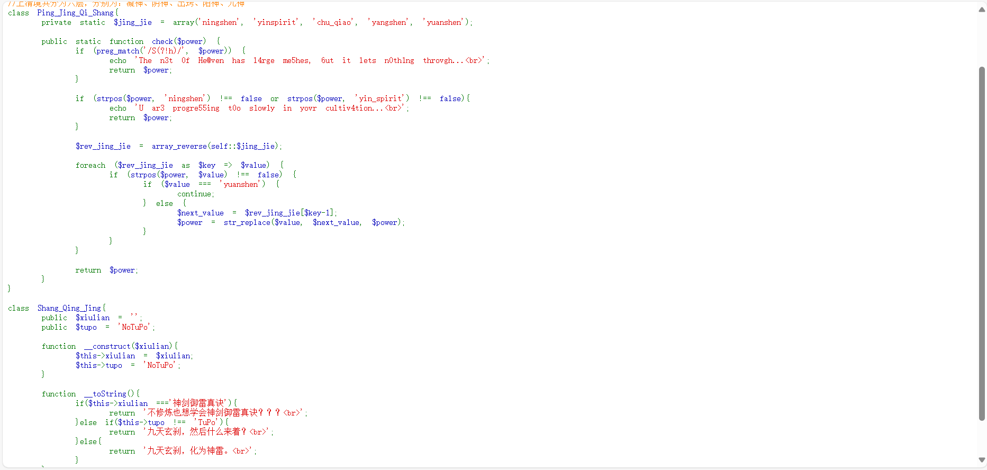The image size is (987, 470).
Task: Click the private static $jing_jie array line
Action: tap(257, 22)
